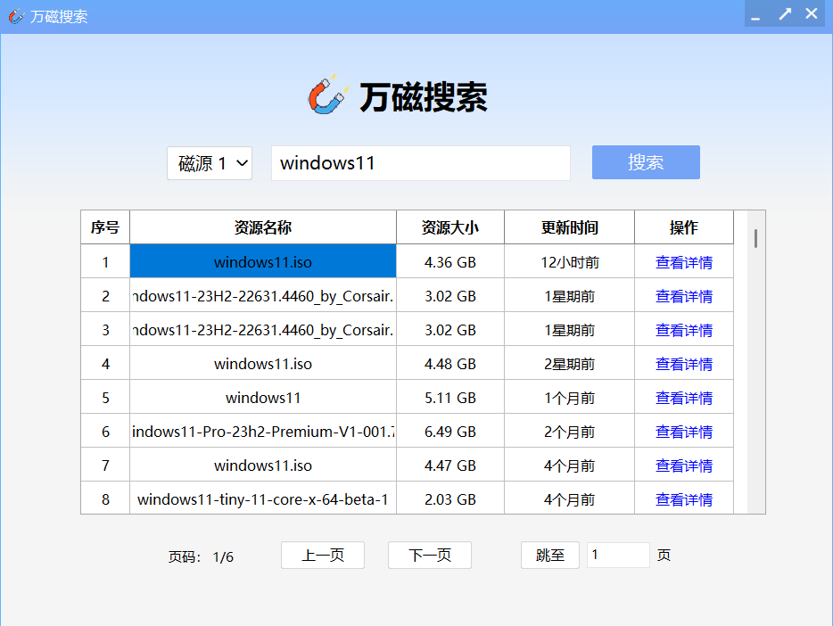Click the magnet app icon in the title bar

(x=16, y=16)
